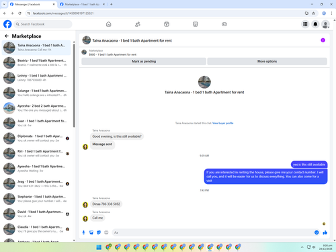
Task: Bookmark this page with the star
Action: pos(314,13)
